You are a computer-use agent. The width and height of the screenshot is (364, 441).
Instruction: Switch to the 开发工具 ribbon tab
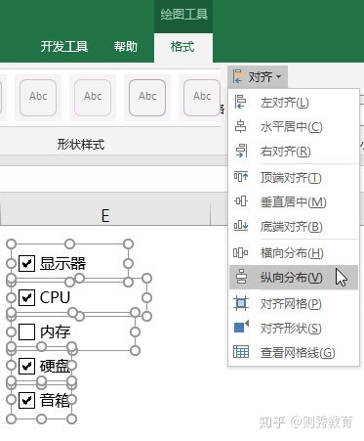point(64,47)
